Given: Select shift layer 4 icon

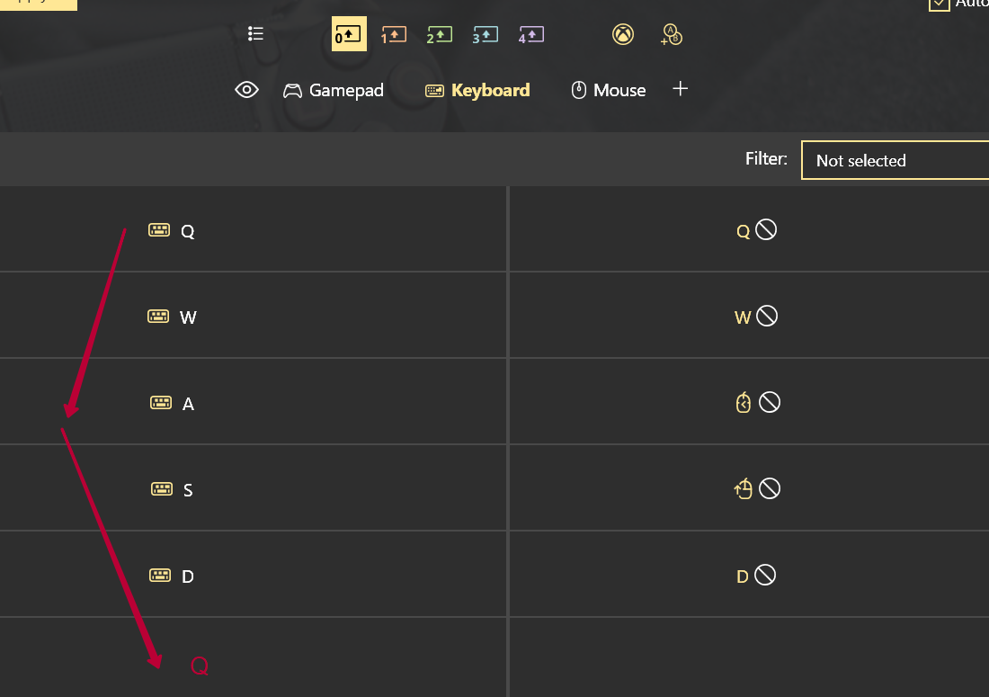Looking at the screenshot, I should point(531,35).
